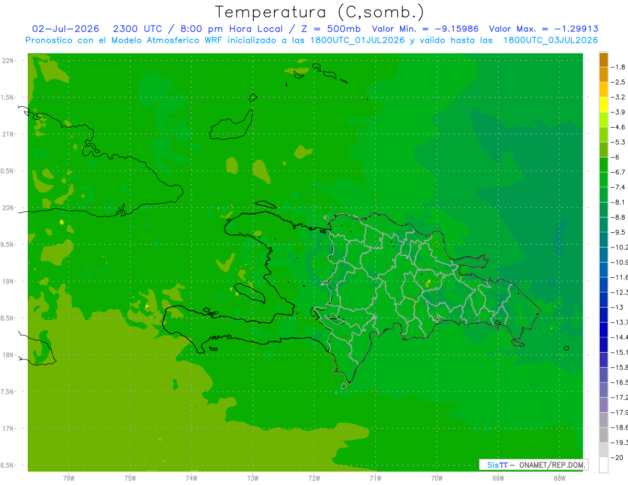Click the 'Valor Max. = -1.29913' readout
The height and width of the screenshot is (485, 628).
tap(543, 29)
